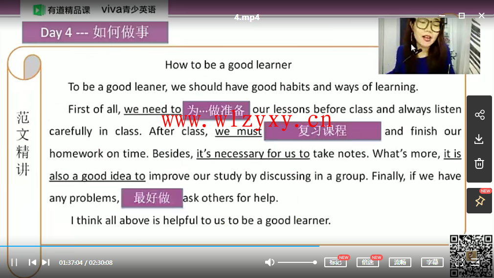
Task: Open the playlist panel icon
Action: click(x=475, y=262)
